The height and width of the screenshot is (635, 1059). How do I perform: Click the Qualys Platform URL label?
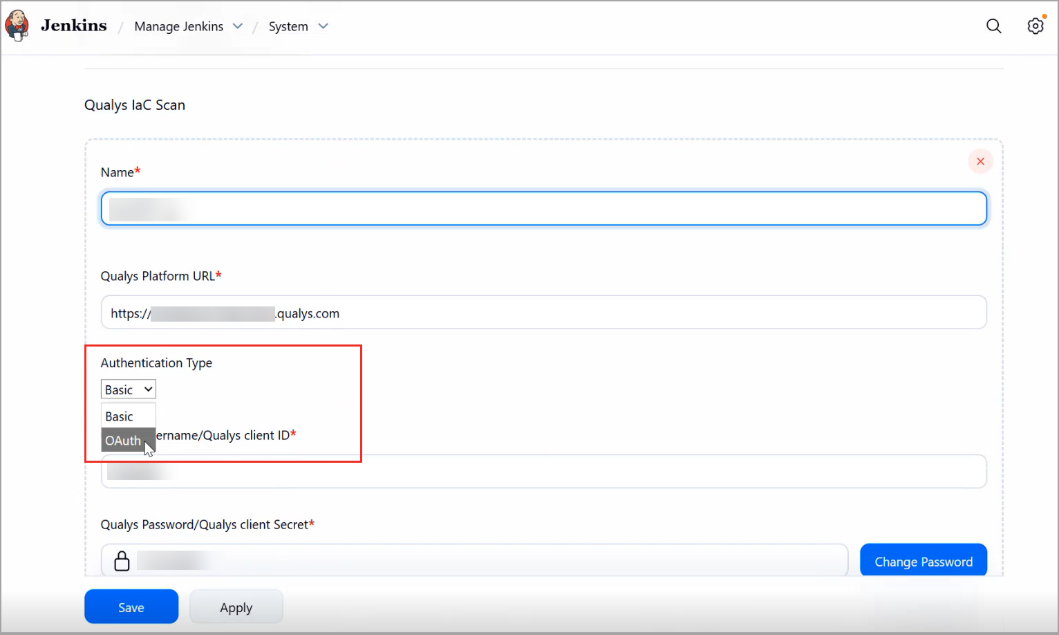click(x=161, y=276)
